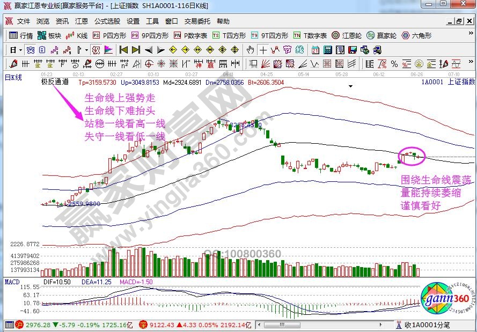Open the 交易委托 menu
Image resolution: width=477 pixels, height=332 pixels.
(196, 21)
